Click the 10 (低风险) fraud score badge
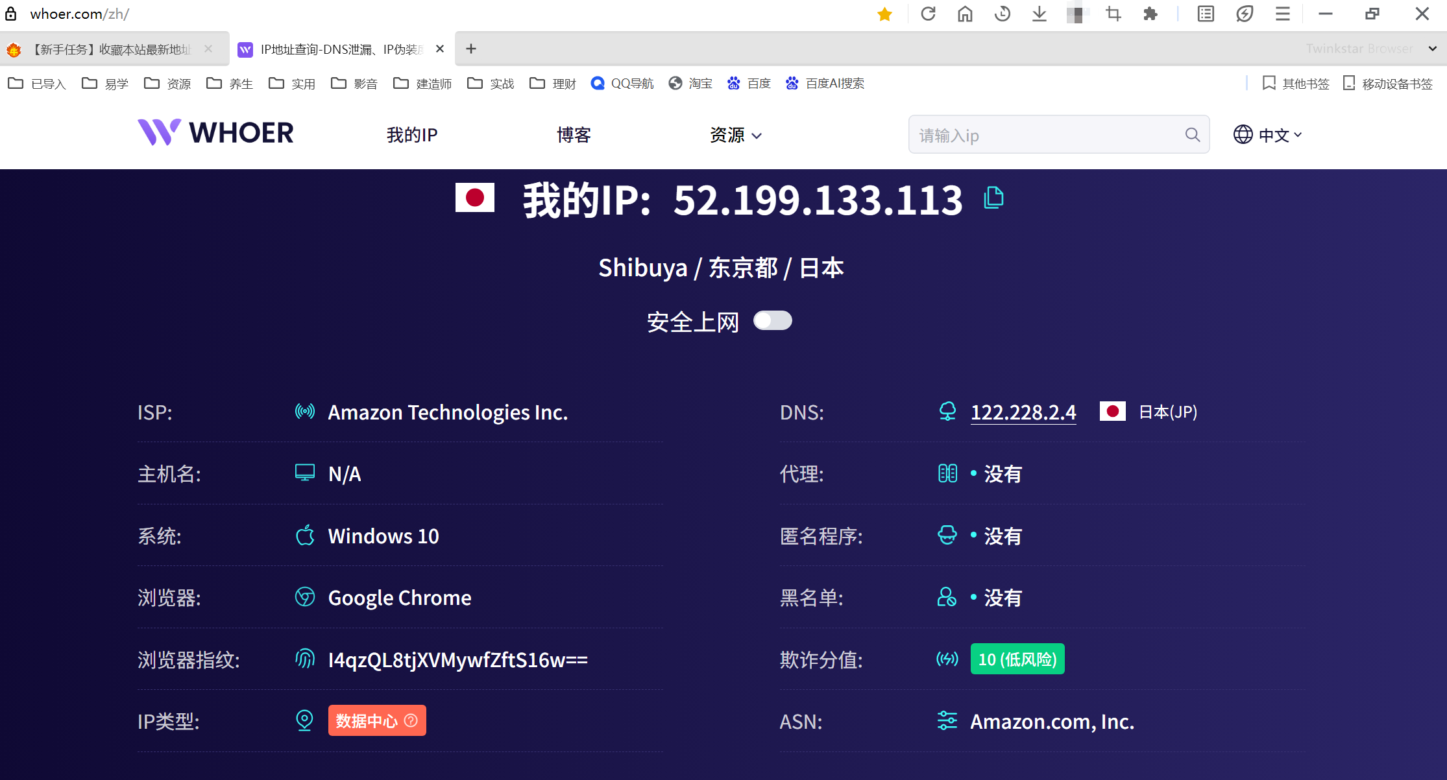Viewport: 1447px width, 780px height. coord(1017,659)
